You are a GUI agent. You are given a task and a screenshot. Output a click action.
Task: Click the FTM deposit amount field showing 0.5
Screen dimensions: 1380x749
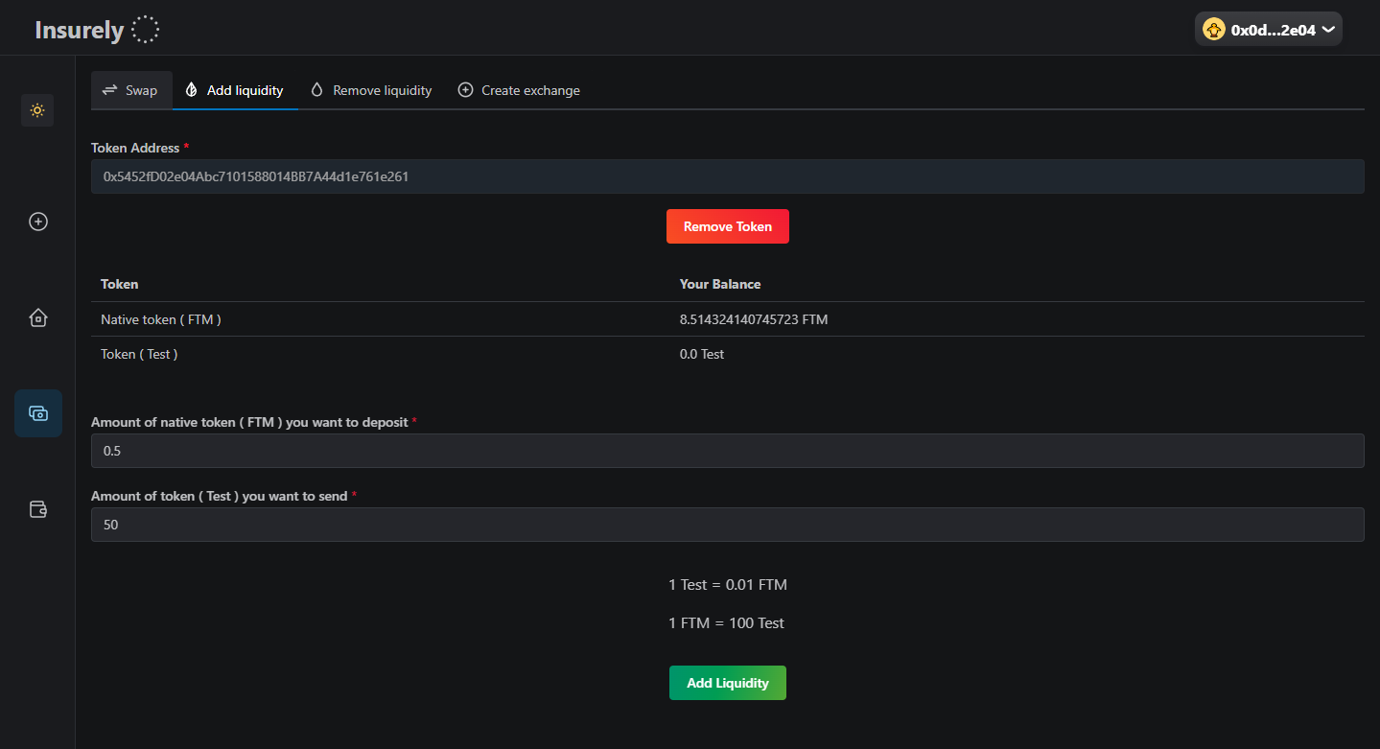tap(726, 450)
